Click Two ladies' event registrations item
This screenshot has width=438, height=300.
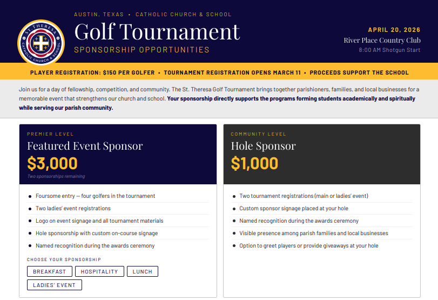click(x=73, y=208)
